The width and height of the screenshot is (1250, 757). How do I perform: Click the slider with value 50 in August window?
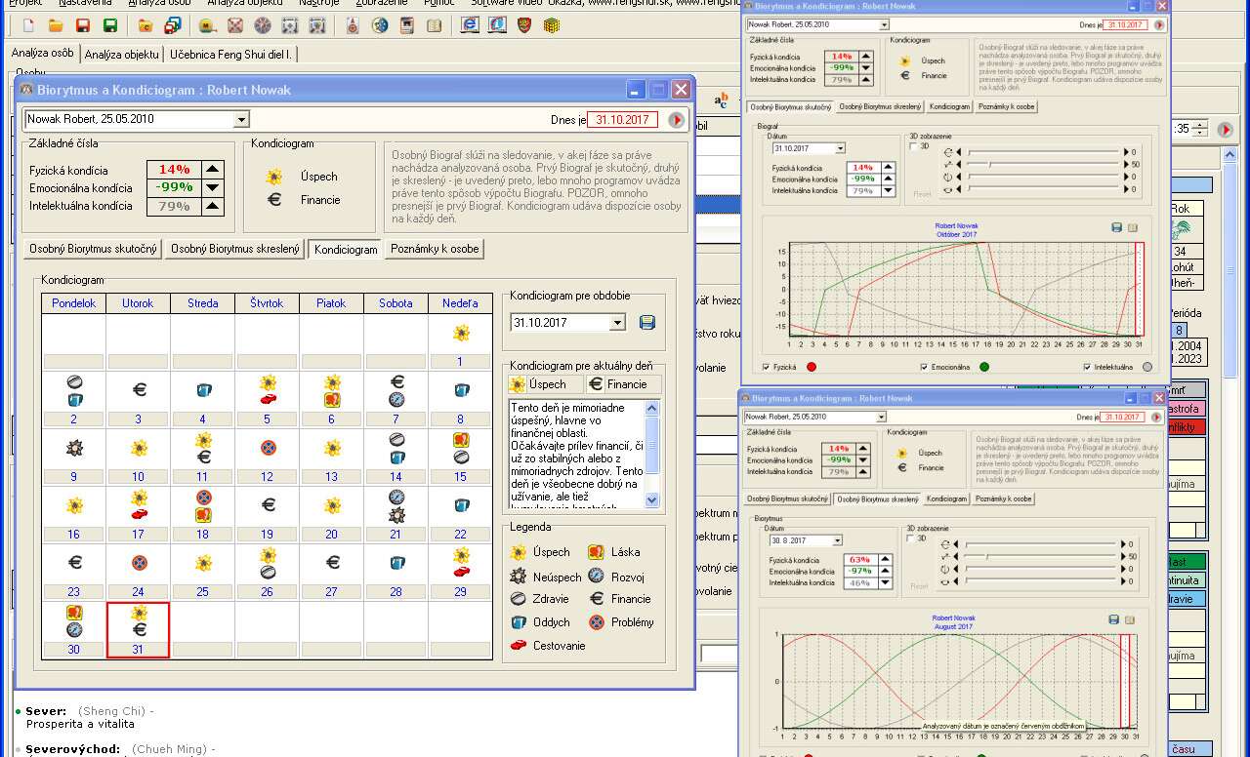pos(1041,556)
